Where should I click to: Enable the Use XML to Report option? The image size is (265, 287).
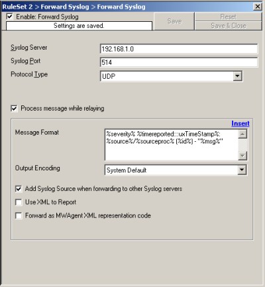click(19, 202)
